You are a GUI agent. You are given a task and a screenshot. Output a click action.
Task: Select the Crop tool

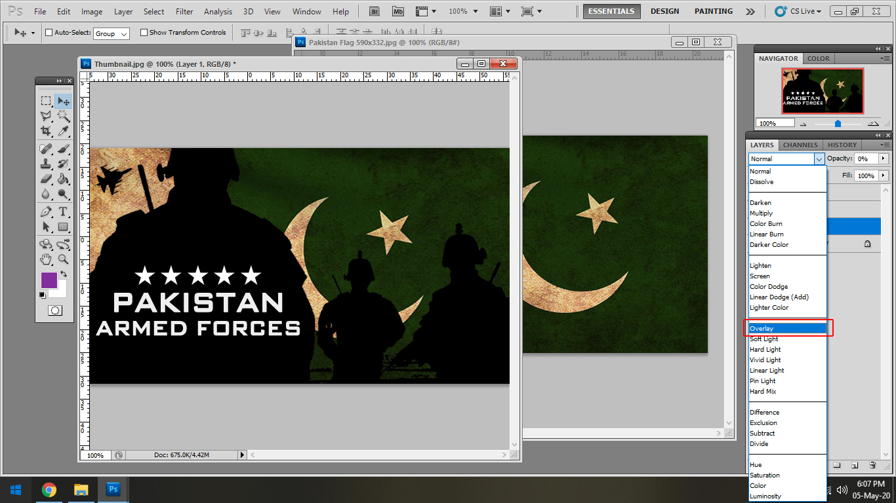point(46,131)
